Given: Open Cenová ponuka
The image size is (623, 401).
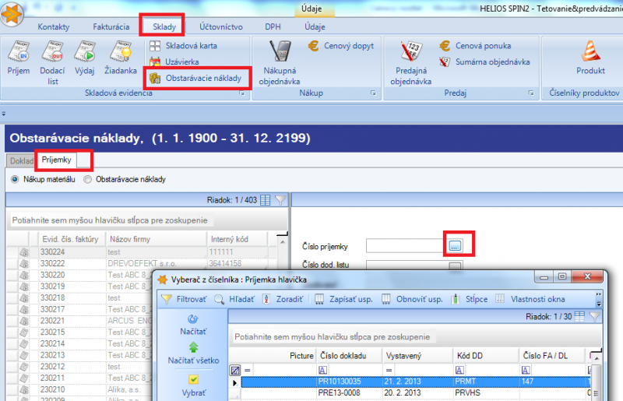Looking at the screenshot, I should coord(475,46).
